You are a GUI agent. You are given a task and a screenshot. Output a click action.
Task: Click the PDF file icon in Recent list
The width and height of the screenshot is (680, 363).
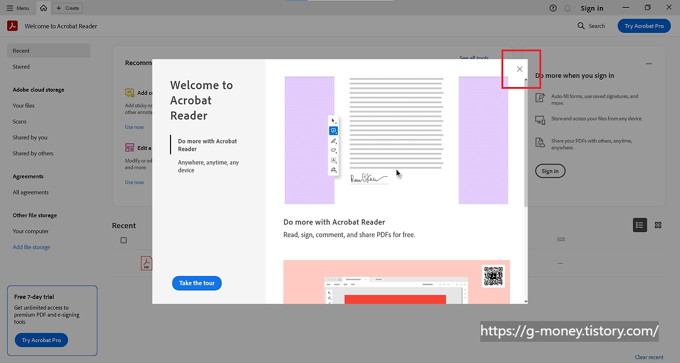pyautogui.click(x=146, y=263)
